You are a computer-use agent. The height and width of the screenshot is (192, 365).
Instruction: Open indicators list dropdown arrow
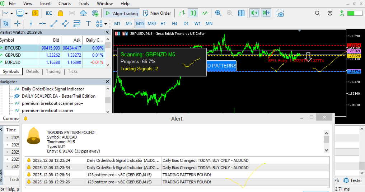[26, 14]
